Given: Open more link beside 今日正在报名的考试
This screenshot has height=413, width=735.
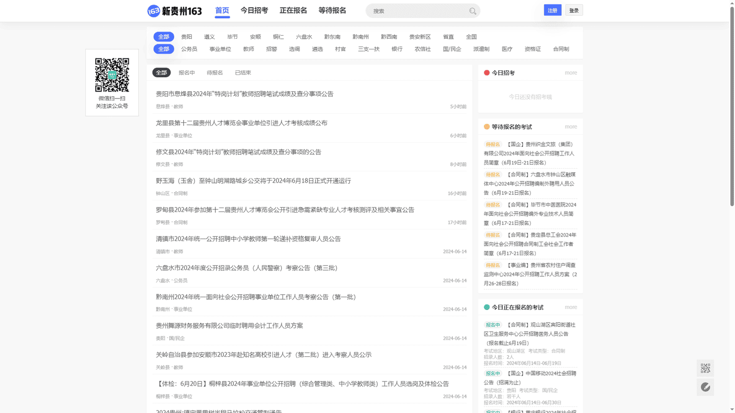Looking at the screenshot, I should [571, 307].
